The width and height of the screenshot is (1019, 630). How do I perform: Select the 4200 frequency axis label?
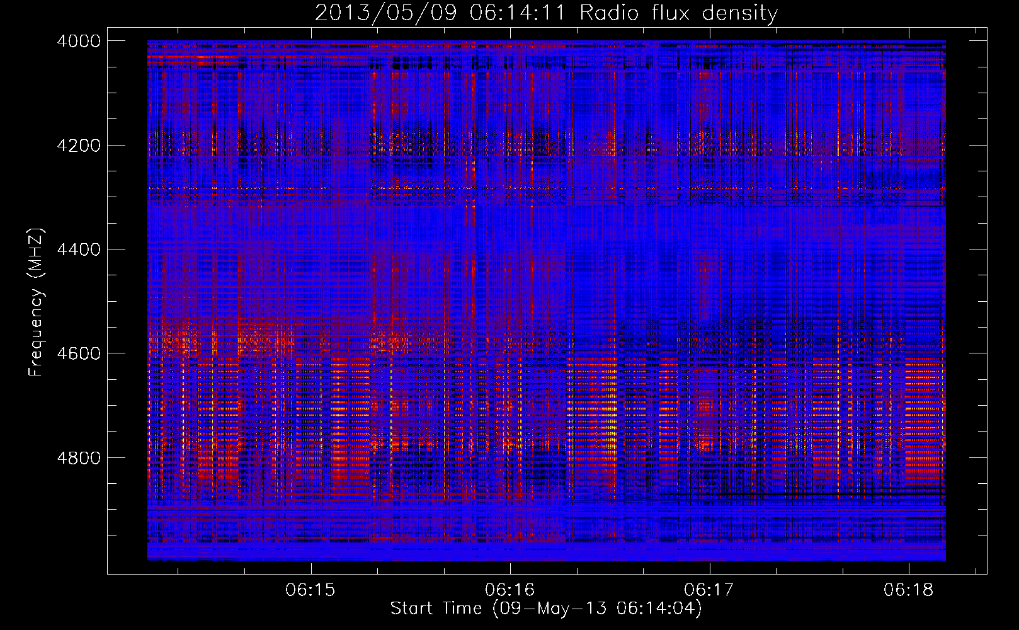coord(78,146)
